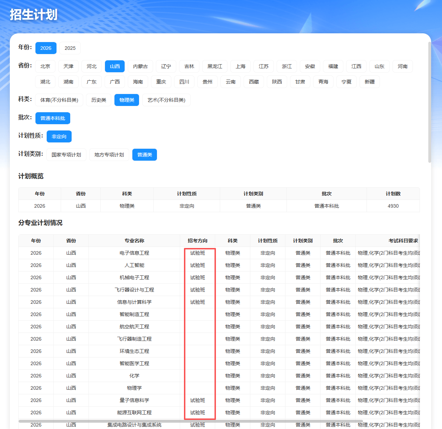The height and width of the screenshot is (429, 442).
Task: Select 体育(不分科目类) category
Action: click(59, 100)
